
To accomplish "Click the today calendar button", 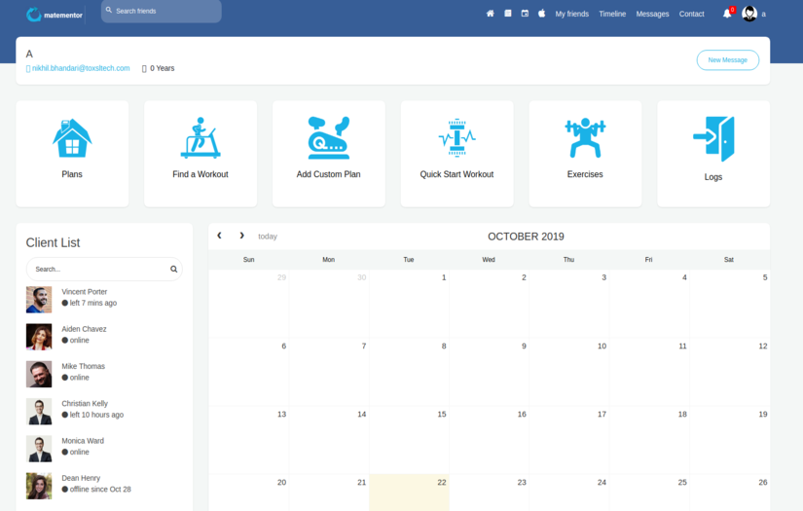I will 268,237.
